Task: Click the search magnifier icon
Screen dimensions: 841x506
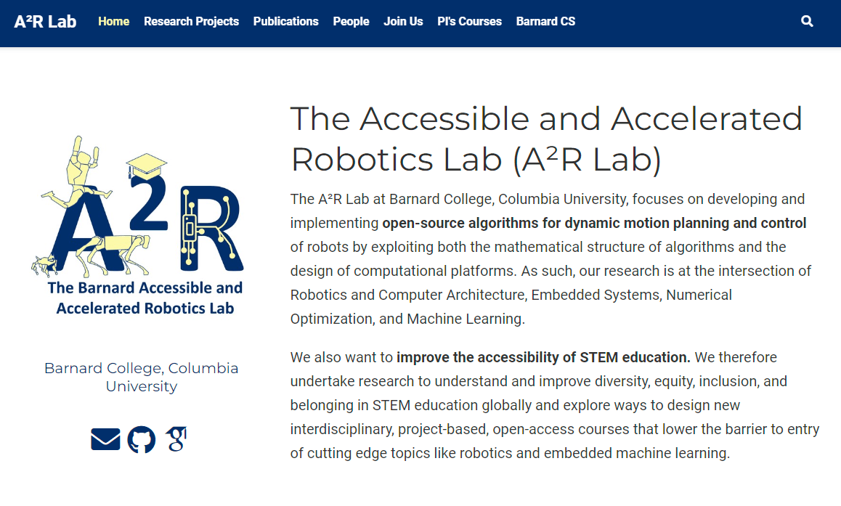Action: [x=807, y=21]
